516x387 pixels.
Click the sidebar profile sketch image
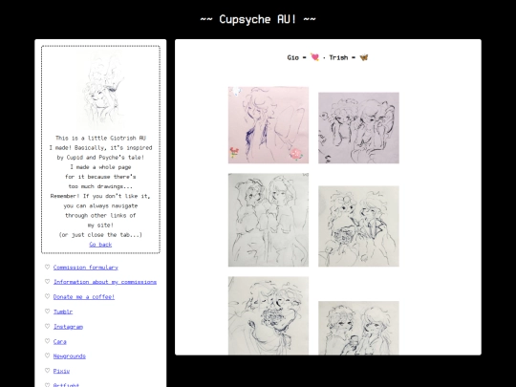(101, 91)
